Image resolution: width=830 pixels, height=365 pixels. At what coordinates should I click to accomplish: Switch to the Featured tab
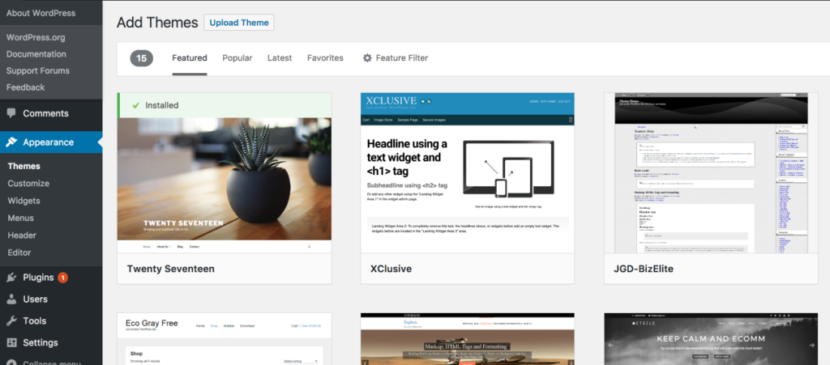click(190, 58)
